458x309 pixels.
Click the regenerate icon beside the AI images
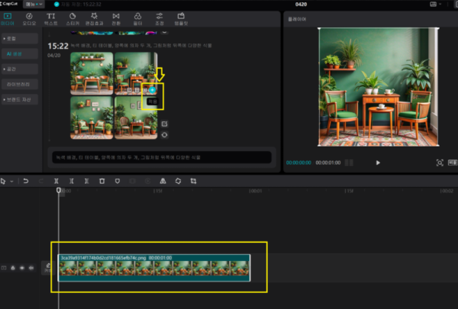(x=165, y=135)
